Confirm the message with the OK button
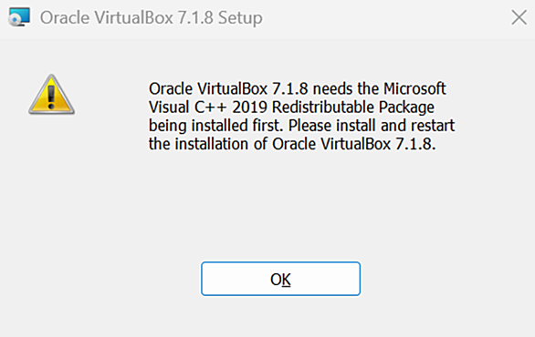 pos(280,279)
